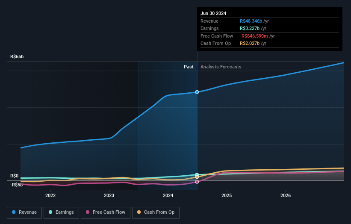Click the R$2.027b cash from op value
This screenshot has height=224, width=351.
point(250,44)
